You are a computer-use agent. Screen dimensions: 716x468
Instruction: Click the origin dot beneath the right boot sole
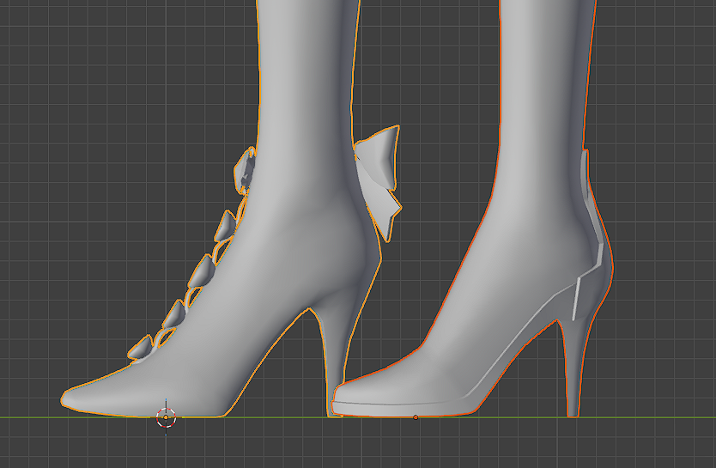[x=415, y=417]
